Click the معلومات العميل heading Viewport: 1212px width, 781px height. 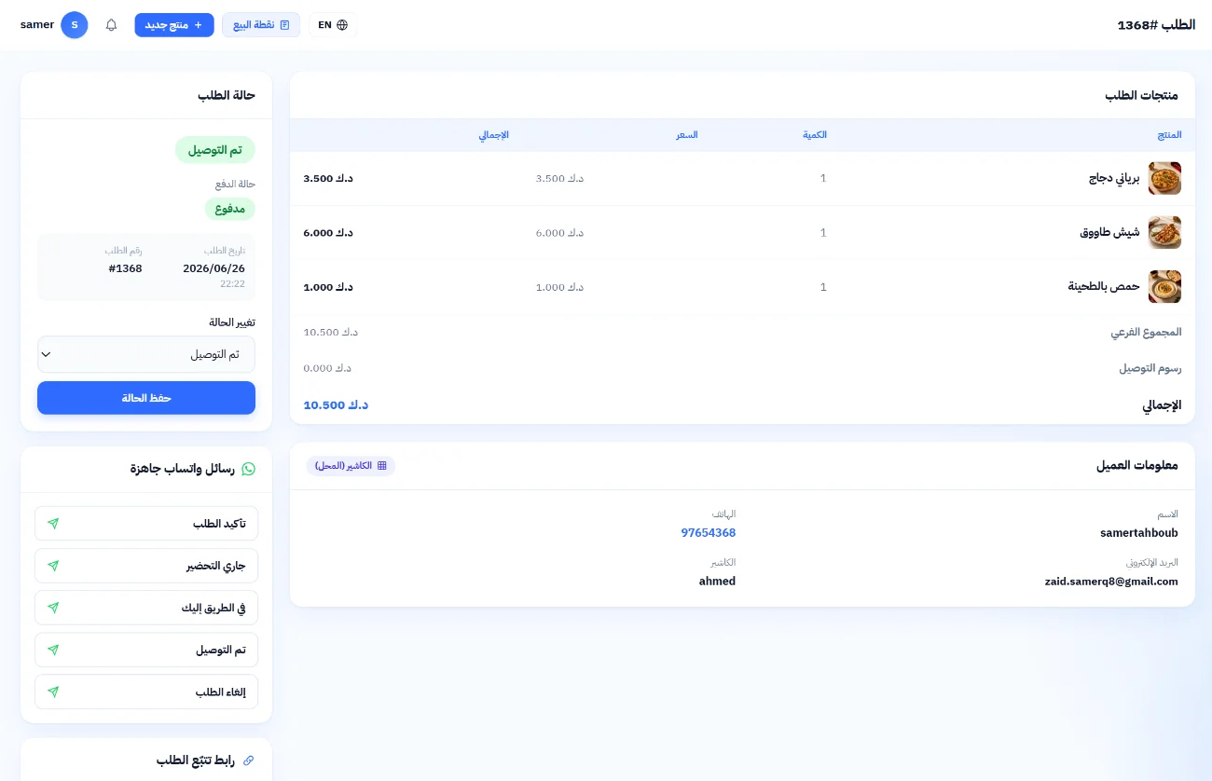pyautogui.click(x=1137, y=465)
